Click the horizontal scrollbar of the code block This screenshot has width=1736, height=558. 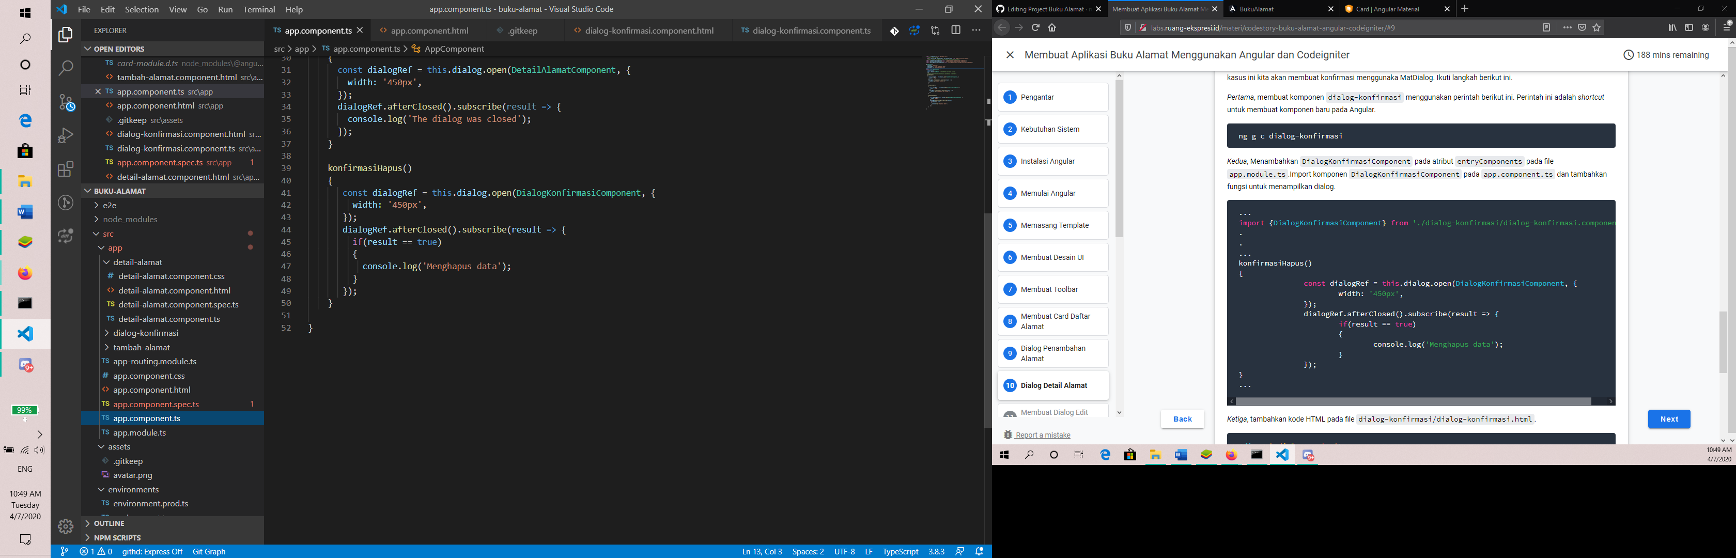[x=1414, y=401]
